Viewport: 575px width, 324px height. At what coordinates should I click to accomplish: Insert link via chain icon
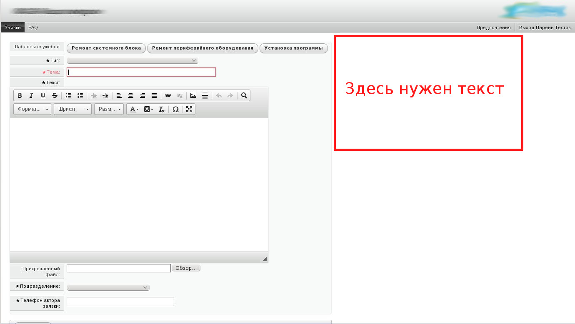pos(168,95)
